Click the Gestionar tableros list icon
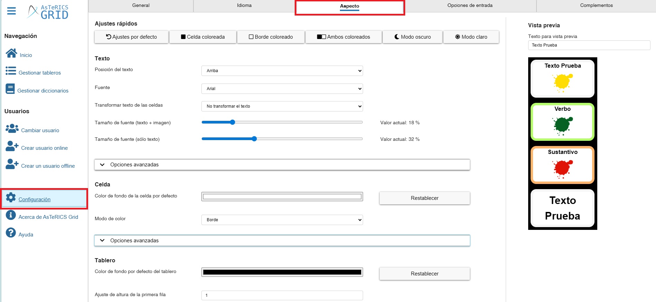This screenshot has width=656, height=302. coord(11,71)
